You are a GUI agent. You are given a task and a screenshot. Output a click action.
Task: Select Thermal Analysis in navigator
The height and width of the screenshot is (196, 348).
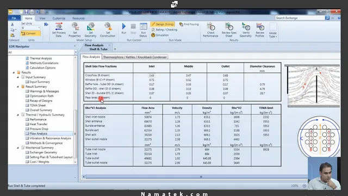(39, 58)
